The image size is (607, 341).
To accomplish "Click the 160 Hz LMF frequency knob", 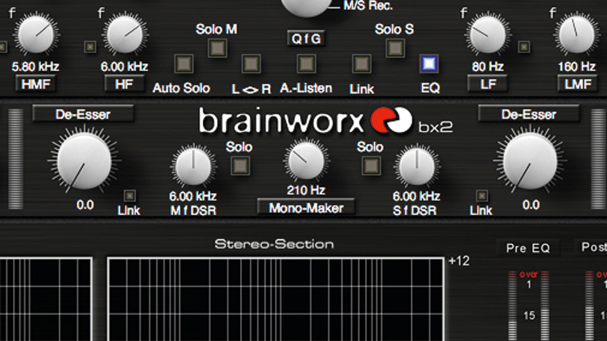I will pos(576,35).
